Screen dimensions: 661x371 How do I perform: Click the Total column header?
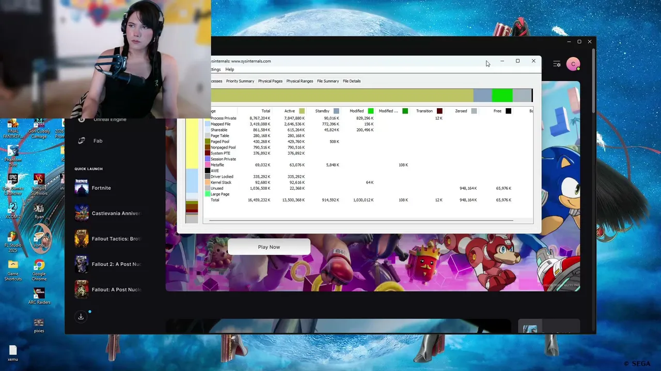click(265, 111)
